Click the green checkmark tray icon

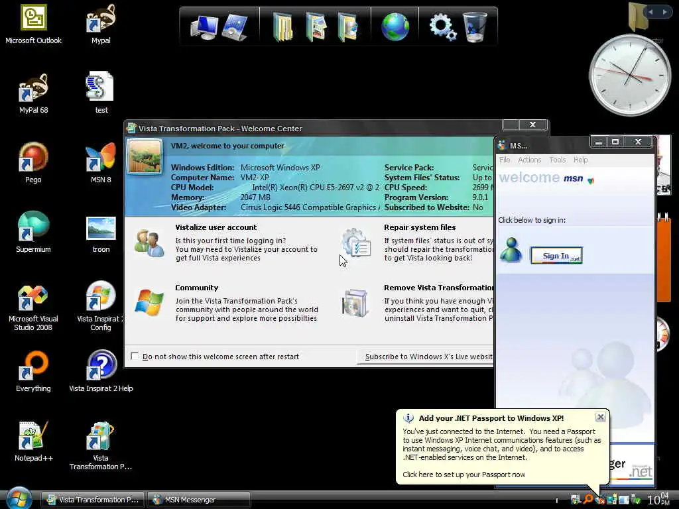tap(636, 500)
